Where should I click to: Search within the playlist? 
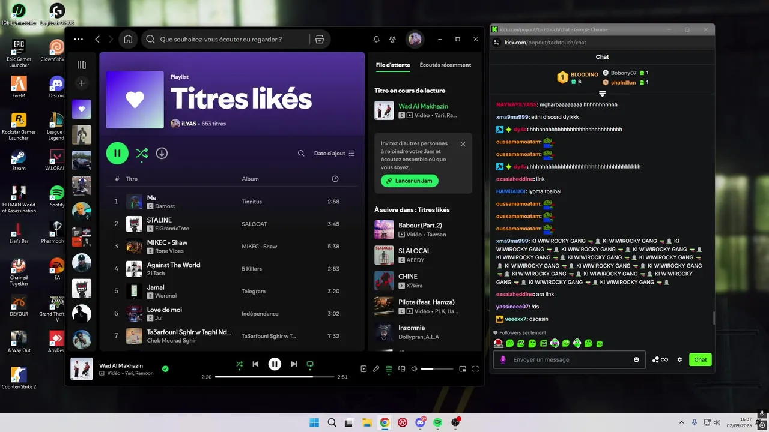[301, 153]
